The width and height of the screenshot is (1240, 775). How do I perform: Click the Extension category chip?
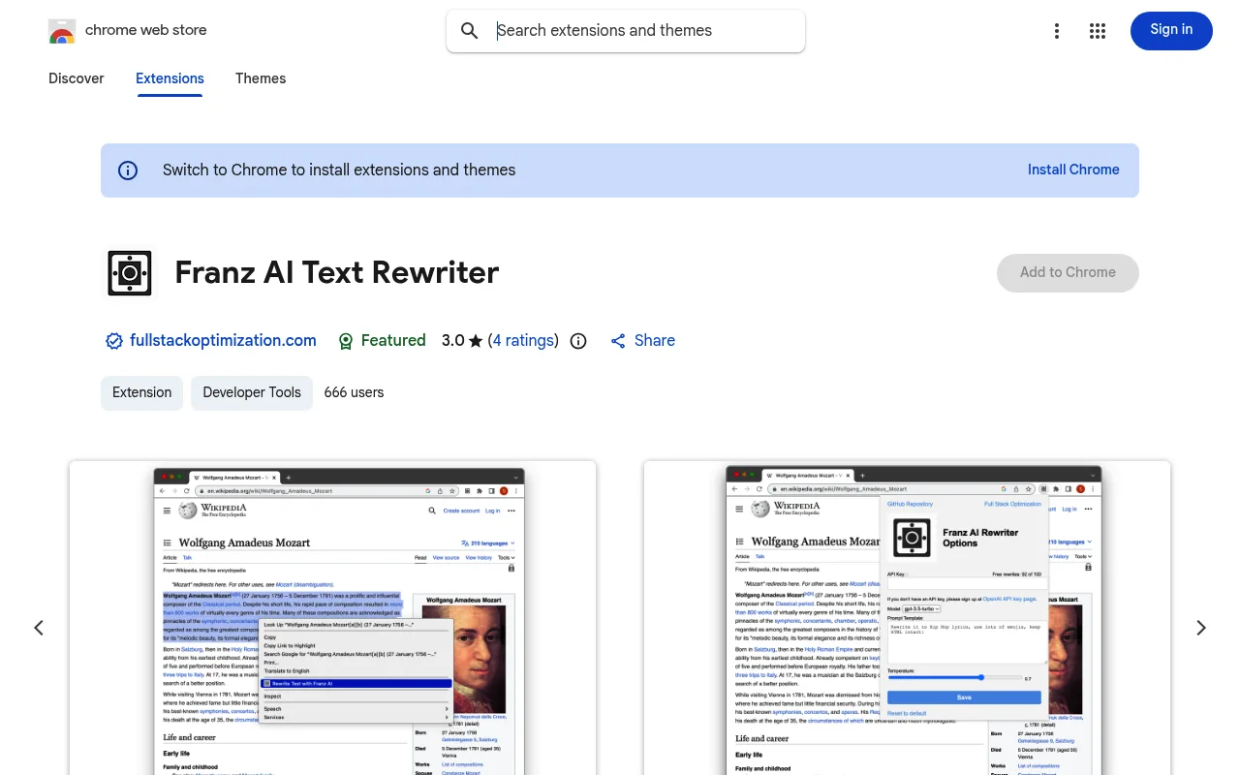click(142, 392)
